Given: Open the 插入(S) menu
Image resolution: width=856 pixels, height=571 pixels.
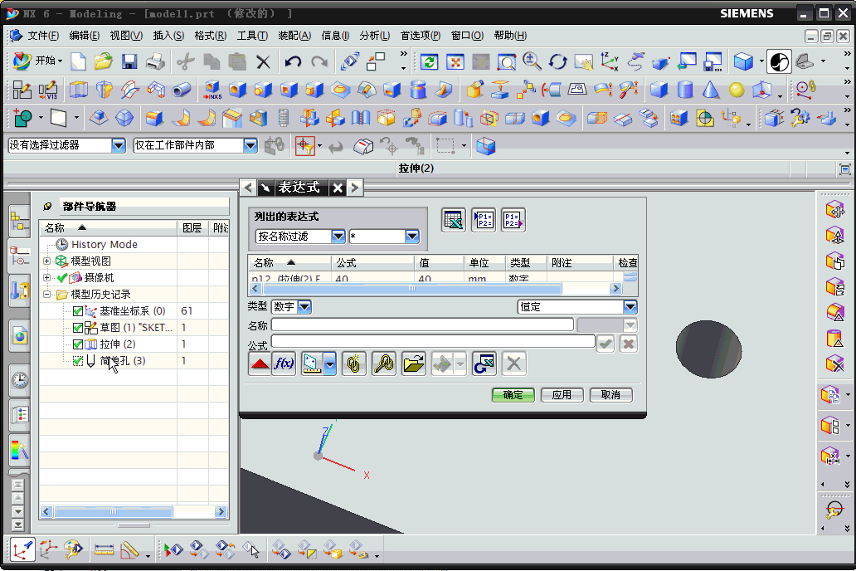Looking at the screenshot, I should tap(168, 36).
